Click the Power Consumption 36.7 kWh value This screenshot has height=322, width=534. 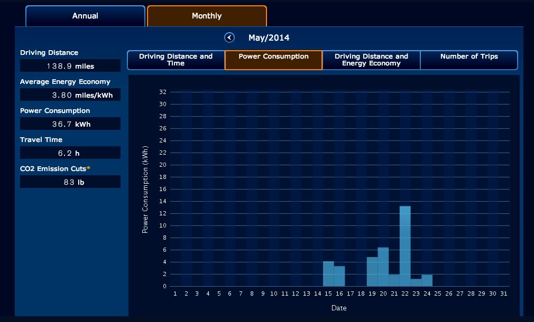tap(70, 124)
